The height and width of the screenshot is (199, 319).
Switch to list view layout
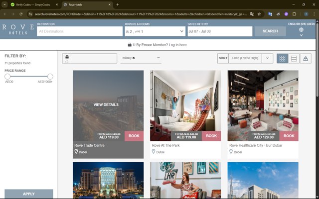coord(294,59)
